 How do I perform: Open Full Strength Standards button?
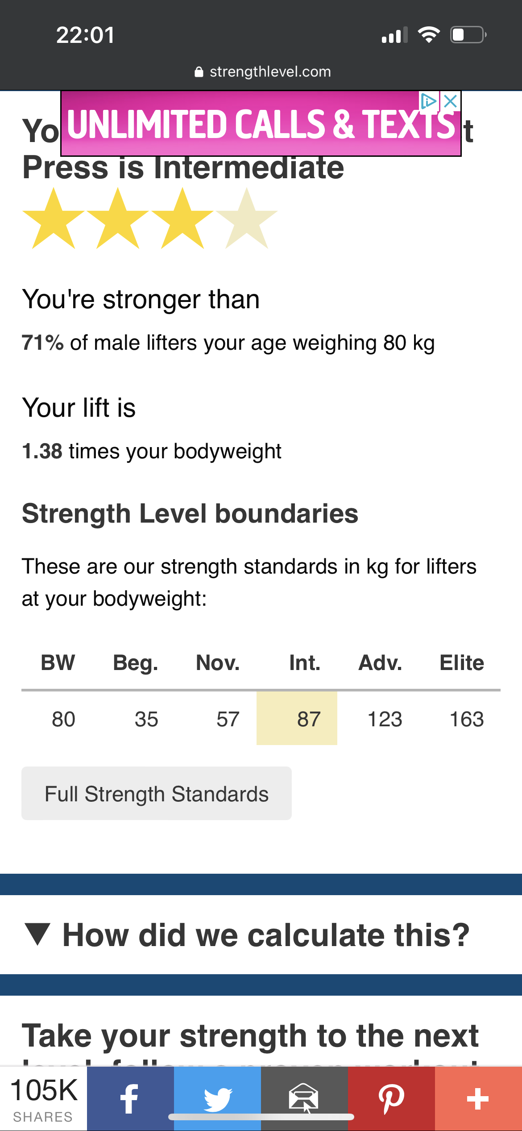click(x=157, y=793)
